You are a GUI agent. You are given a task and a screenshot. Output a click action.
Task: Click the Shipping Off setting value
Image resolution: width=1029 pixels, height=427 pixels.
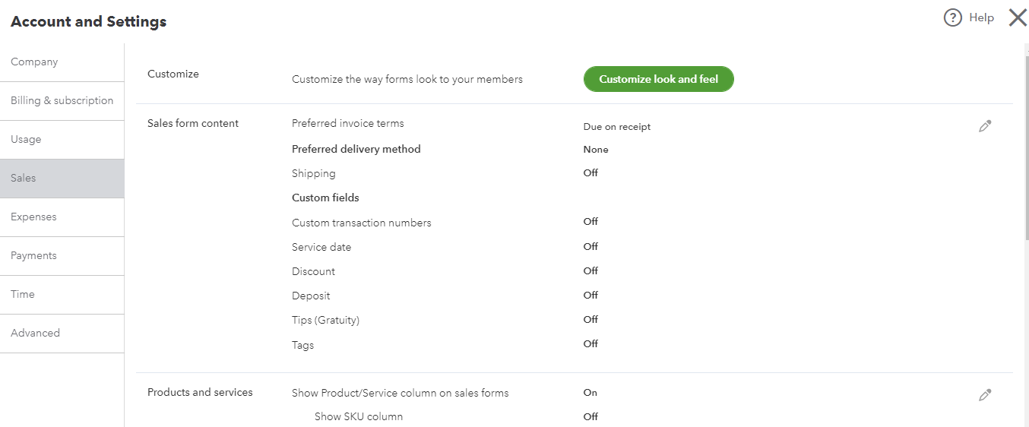point(590,173)
